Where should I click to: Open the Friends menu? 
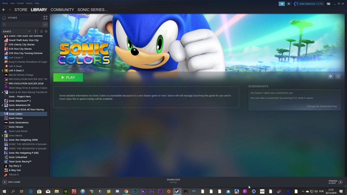tap(20, 3)
